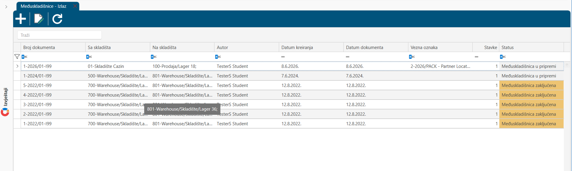The image size is (572, 171).
Task: Refresh the list with reload icon
Action: 57,19
